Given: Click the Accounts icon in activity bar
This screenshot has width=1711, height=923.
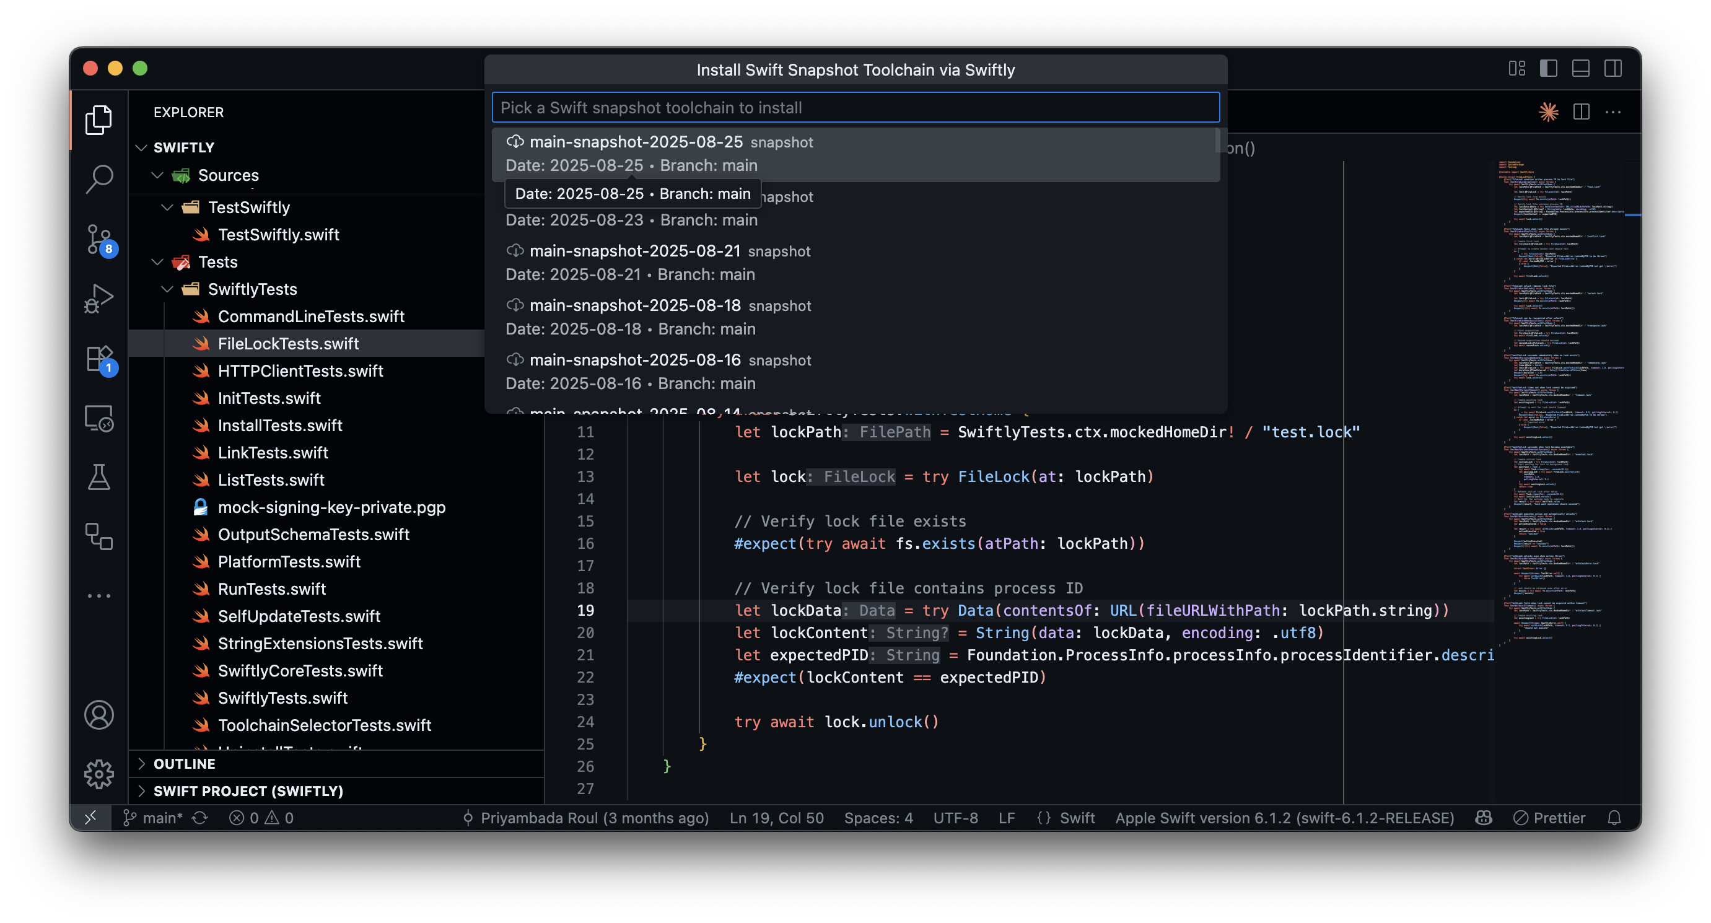Looking at the screenshot, I should [x=99, y=715].
